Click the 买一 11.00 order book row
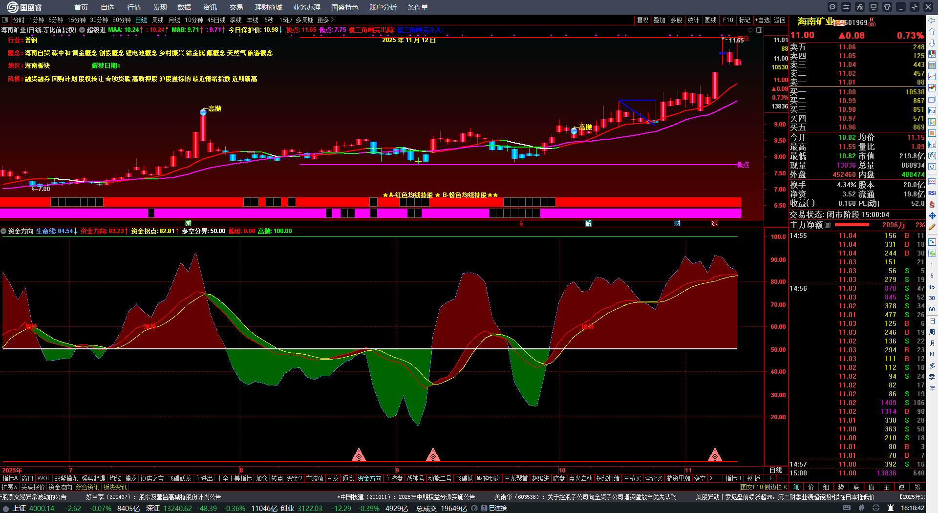 (857, 92)
